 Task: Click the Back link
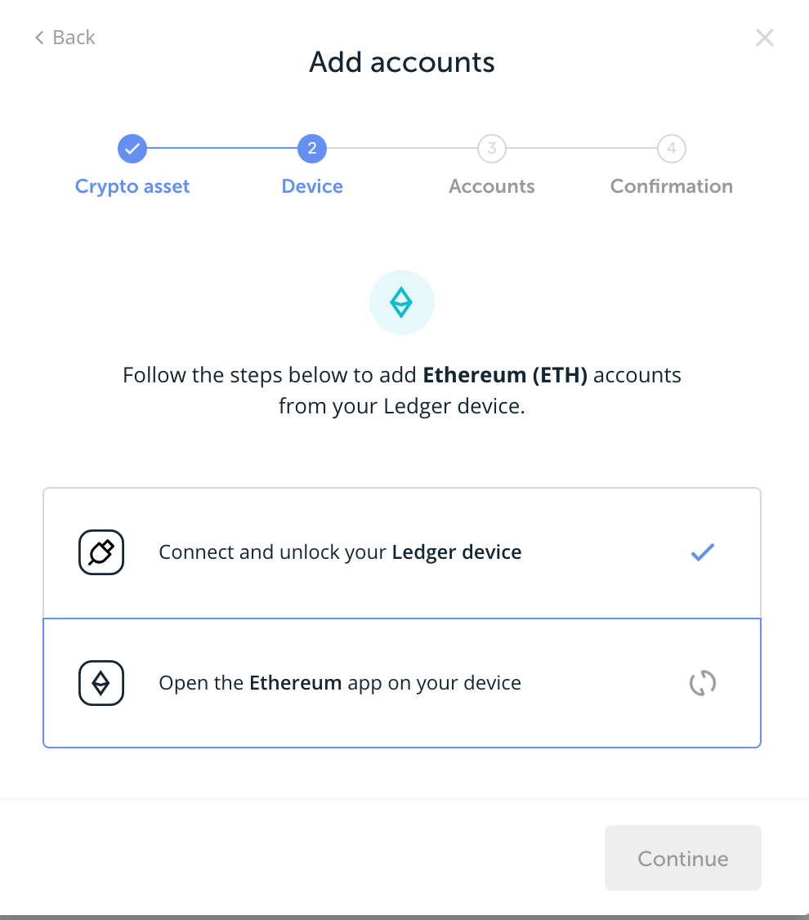pyautogui.click(x=65, y=38)
